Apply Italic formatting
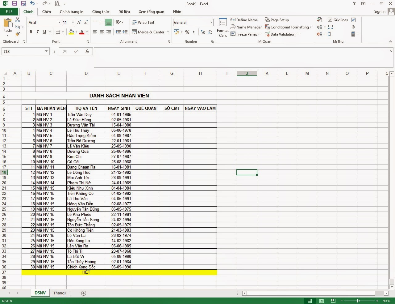 pyautogui.click(x=38, y=32)
